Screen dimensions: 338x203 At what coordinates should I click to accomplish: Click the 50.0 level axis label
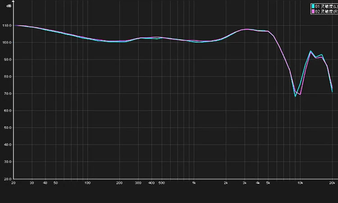click(8, 128)
